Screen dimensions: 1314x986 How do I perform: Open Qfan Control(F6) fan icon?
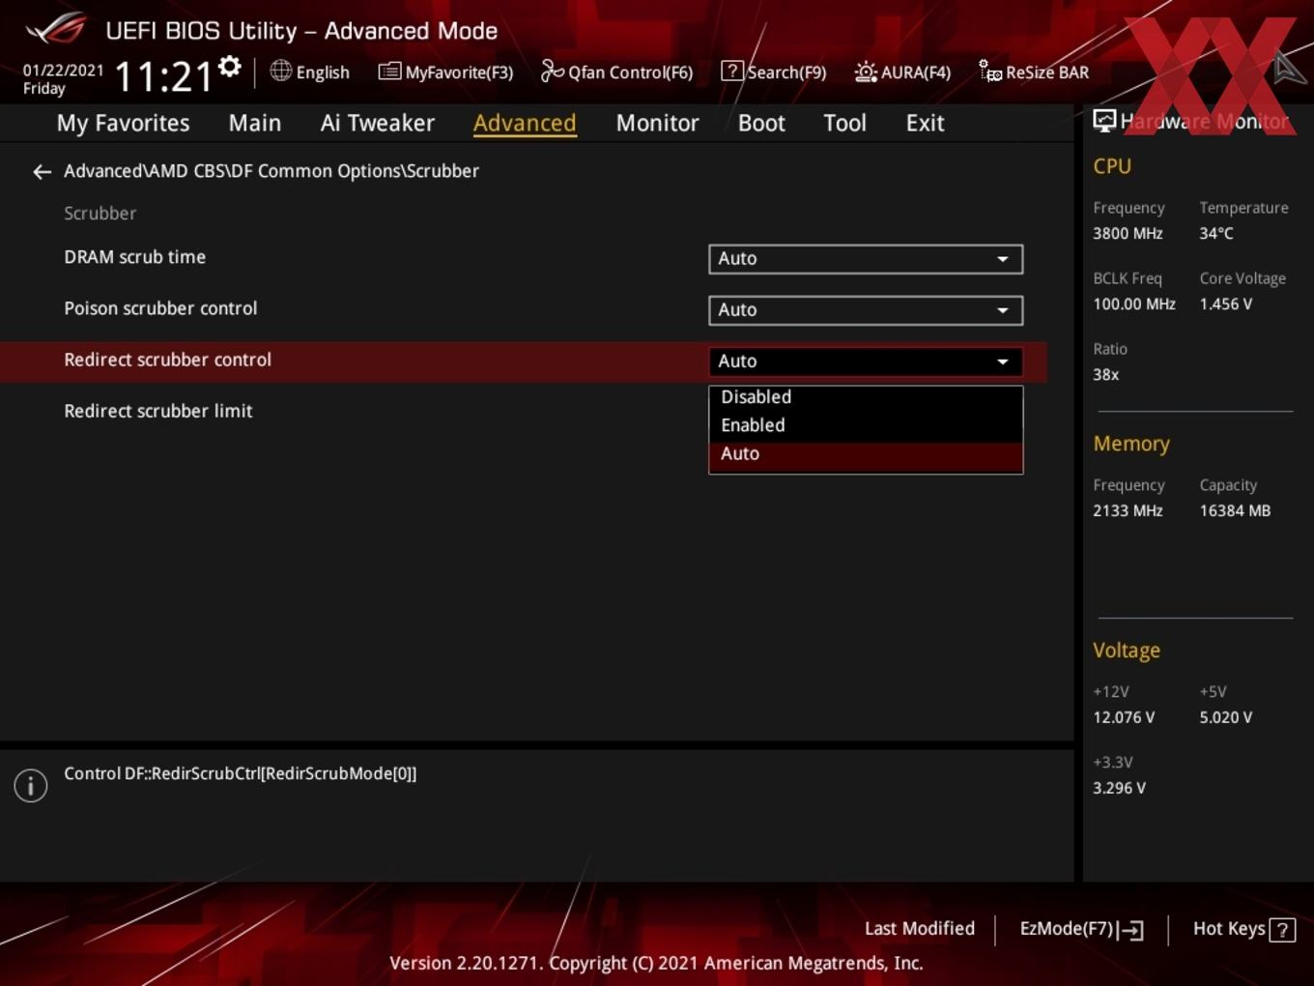[x=553, y=71]
